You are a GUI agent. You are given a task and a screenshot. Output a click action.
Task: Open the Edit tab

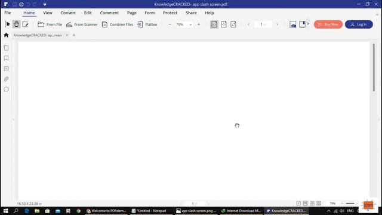pos(88,13)
